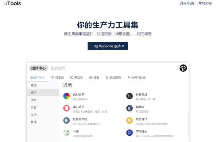Select the 文档 category
The width and height of the screenshot is (221, 142).
(43, 115)
